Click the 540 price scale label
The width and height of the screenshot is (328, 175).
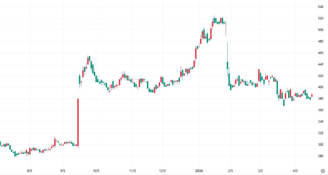click(x=320, y=7)
